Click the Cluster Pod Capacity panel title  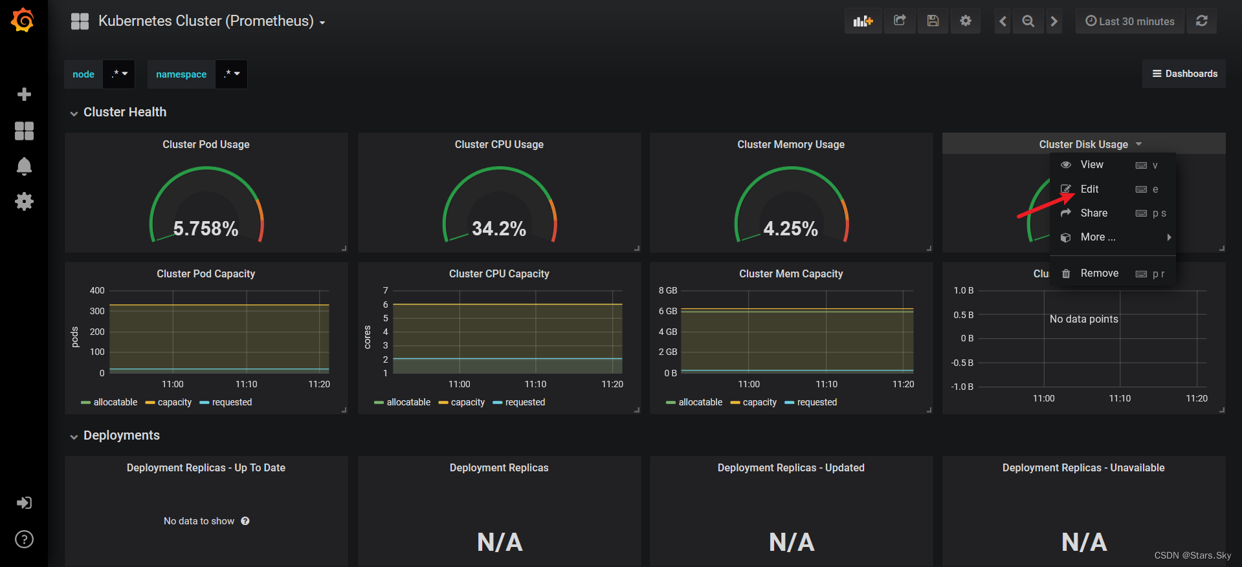click(x=206, y=274)
